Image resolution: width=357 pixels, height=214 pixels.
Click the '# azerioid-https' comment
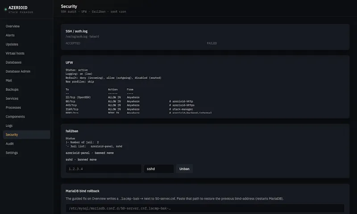tap(182, 105)
